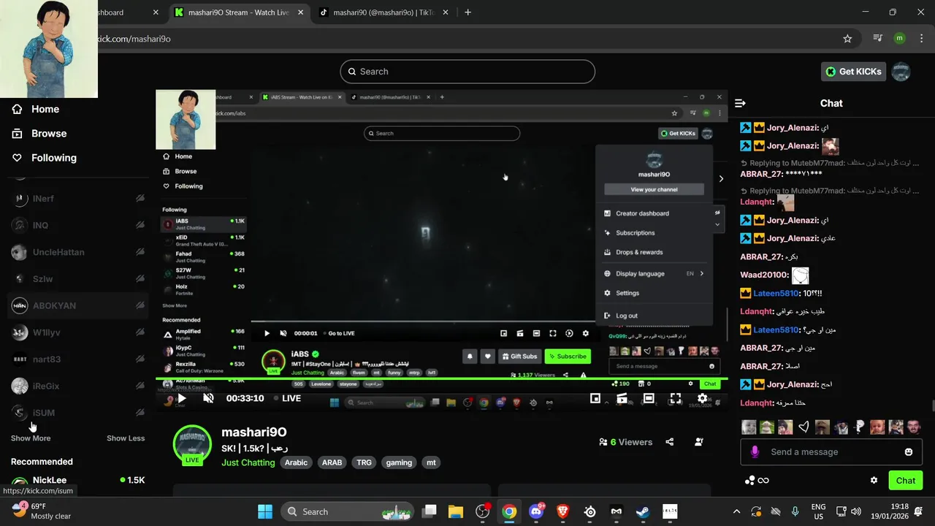Open a new browser tab
Image resolution: width=935 pixels, height=526 pixels.
click(467, 12)
